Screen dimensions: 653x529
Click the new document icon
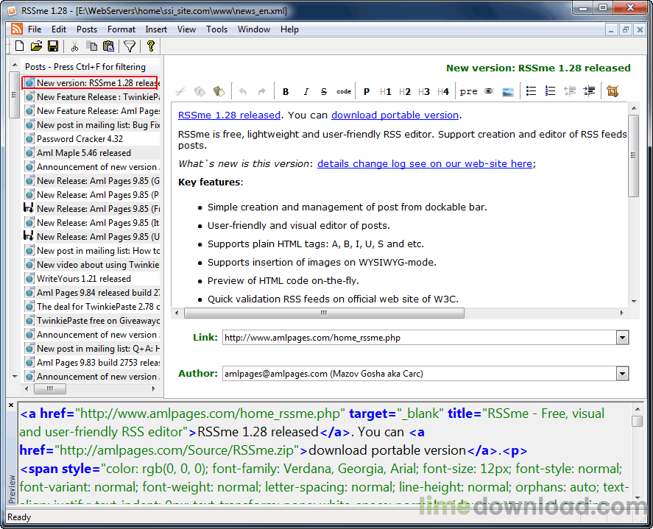(20, 46)
